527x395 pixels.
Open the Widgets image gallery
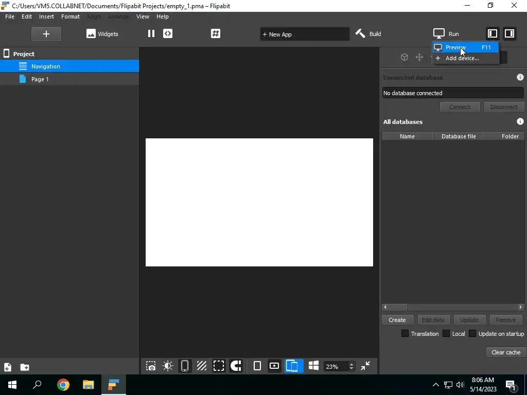[x=102, y=34]
